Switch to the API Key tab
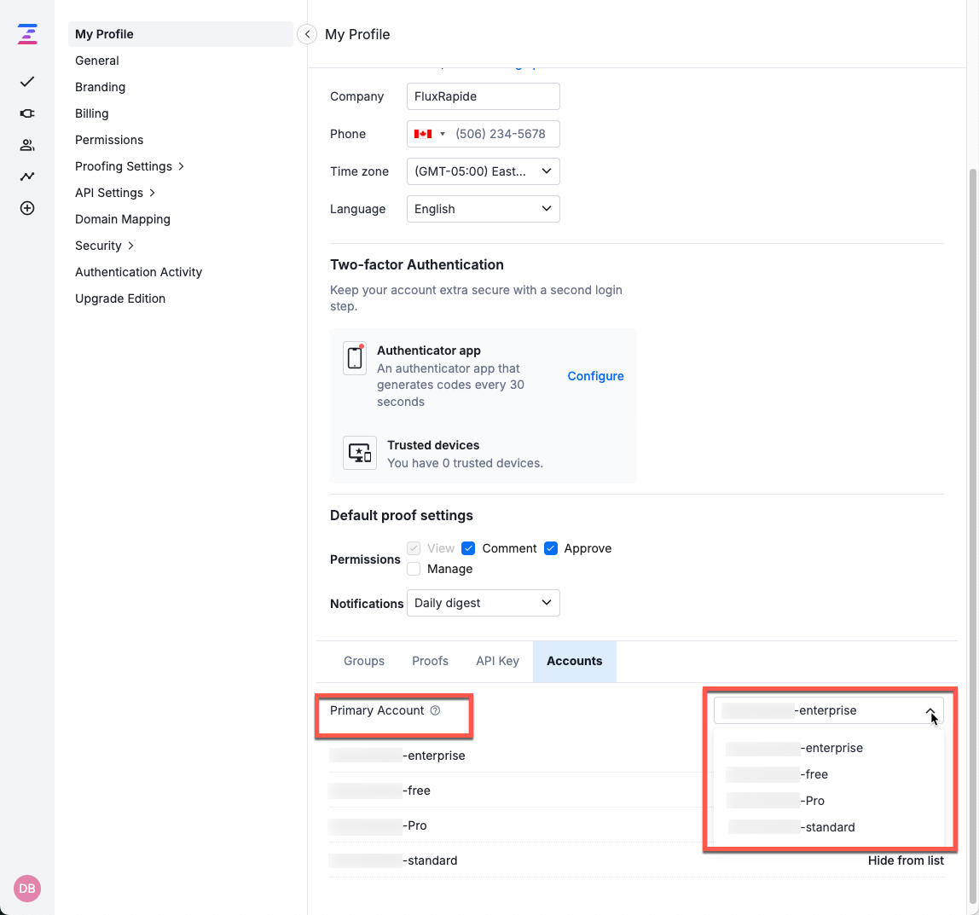This screenshot has width=979, height=915. click(x=497, y=661)
